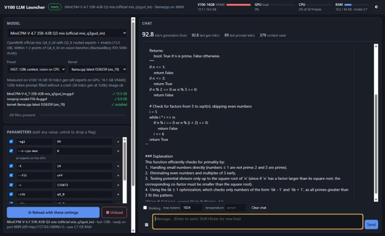Click the 92.8 tok/s generation (live) stat

pos(164,35)
